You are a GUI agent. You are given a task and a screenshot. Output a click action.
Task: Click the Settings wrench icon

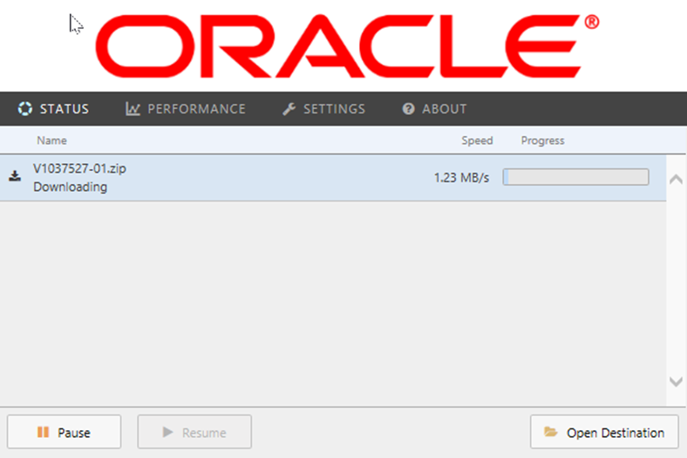pos(289,109)
